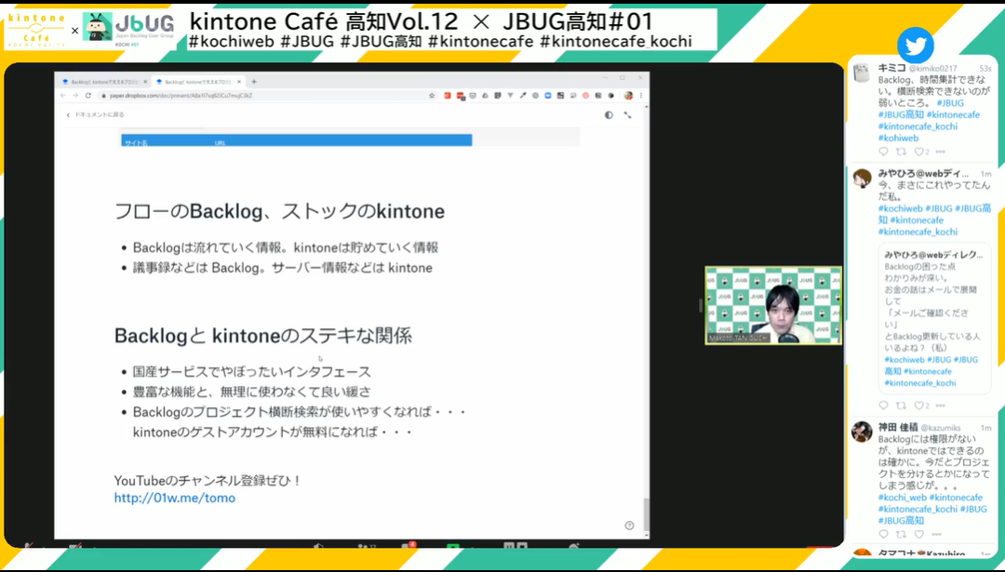Open キミコ's profile avatar
This screenshot has width=1005, height=572.
862,73
